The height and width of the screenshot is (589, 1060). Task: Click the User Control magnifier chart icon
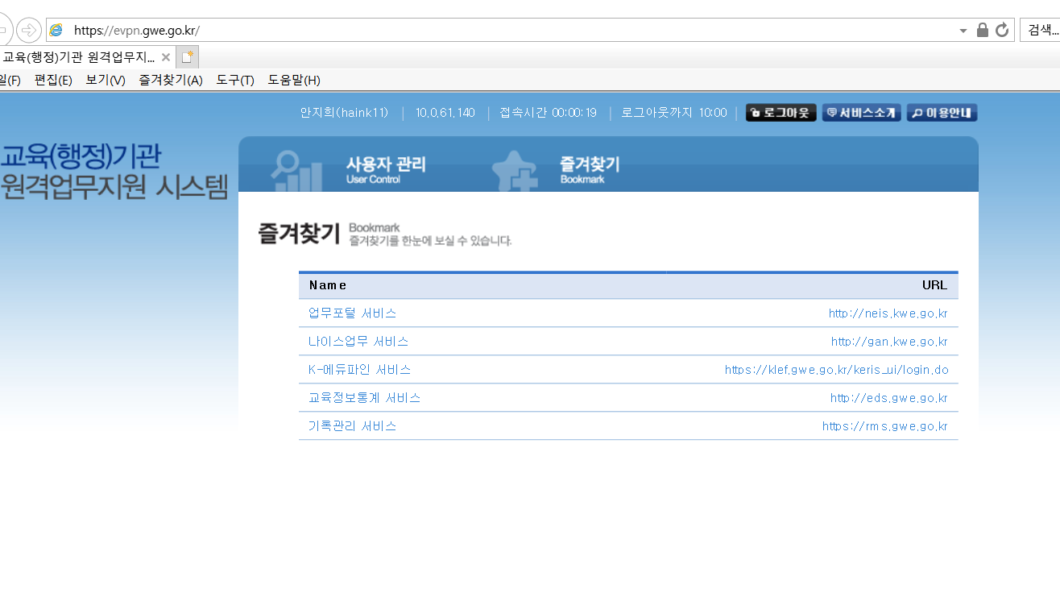pos(296,171)
